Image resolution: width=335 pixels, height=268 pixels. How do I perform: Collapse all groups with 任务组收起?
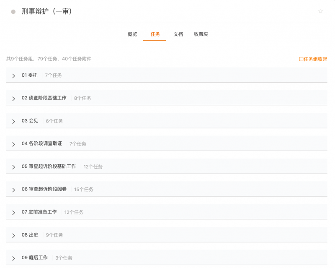point(313,59)
